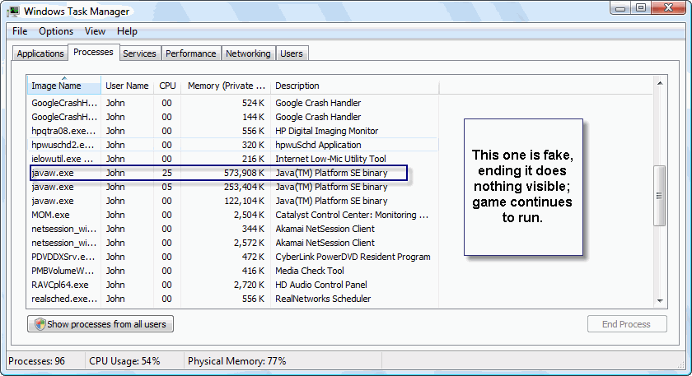692x376 pixels.
Task: Click the 472 K memory value
Action: click(253, 257)
